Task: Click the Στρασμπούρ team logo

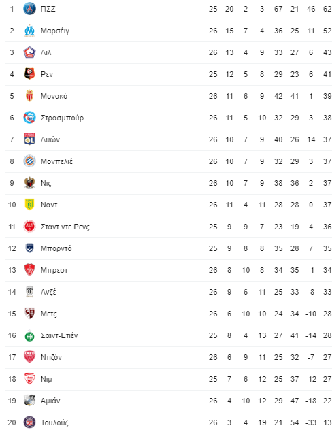Action: point(29,118)
